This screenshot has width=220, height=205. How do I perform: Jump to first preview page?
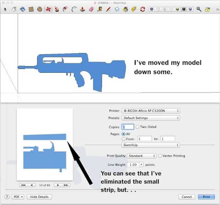click(23, 185)
